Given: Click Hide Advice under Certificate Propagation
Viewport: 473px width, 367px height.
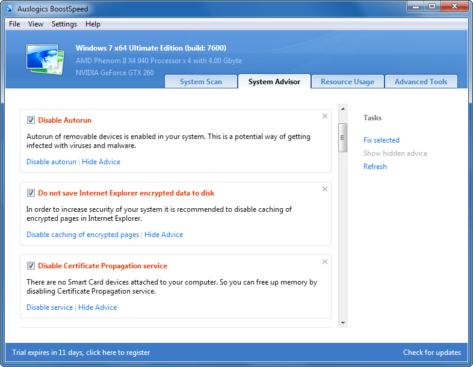Looking at the screenshot, I should (97, 307).
